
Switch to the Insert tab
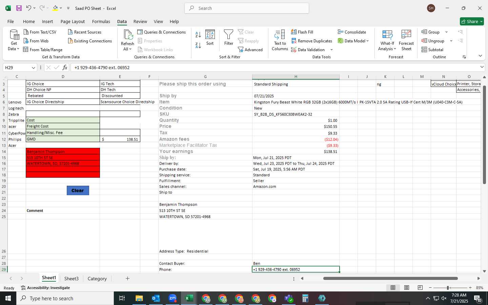point(47,21)
